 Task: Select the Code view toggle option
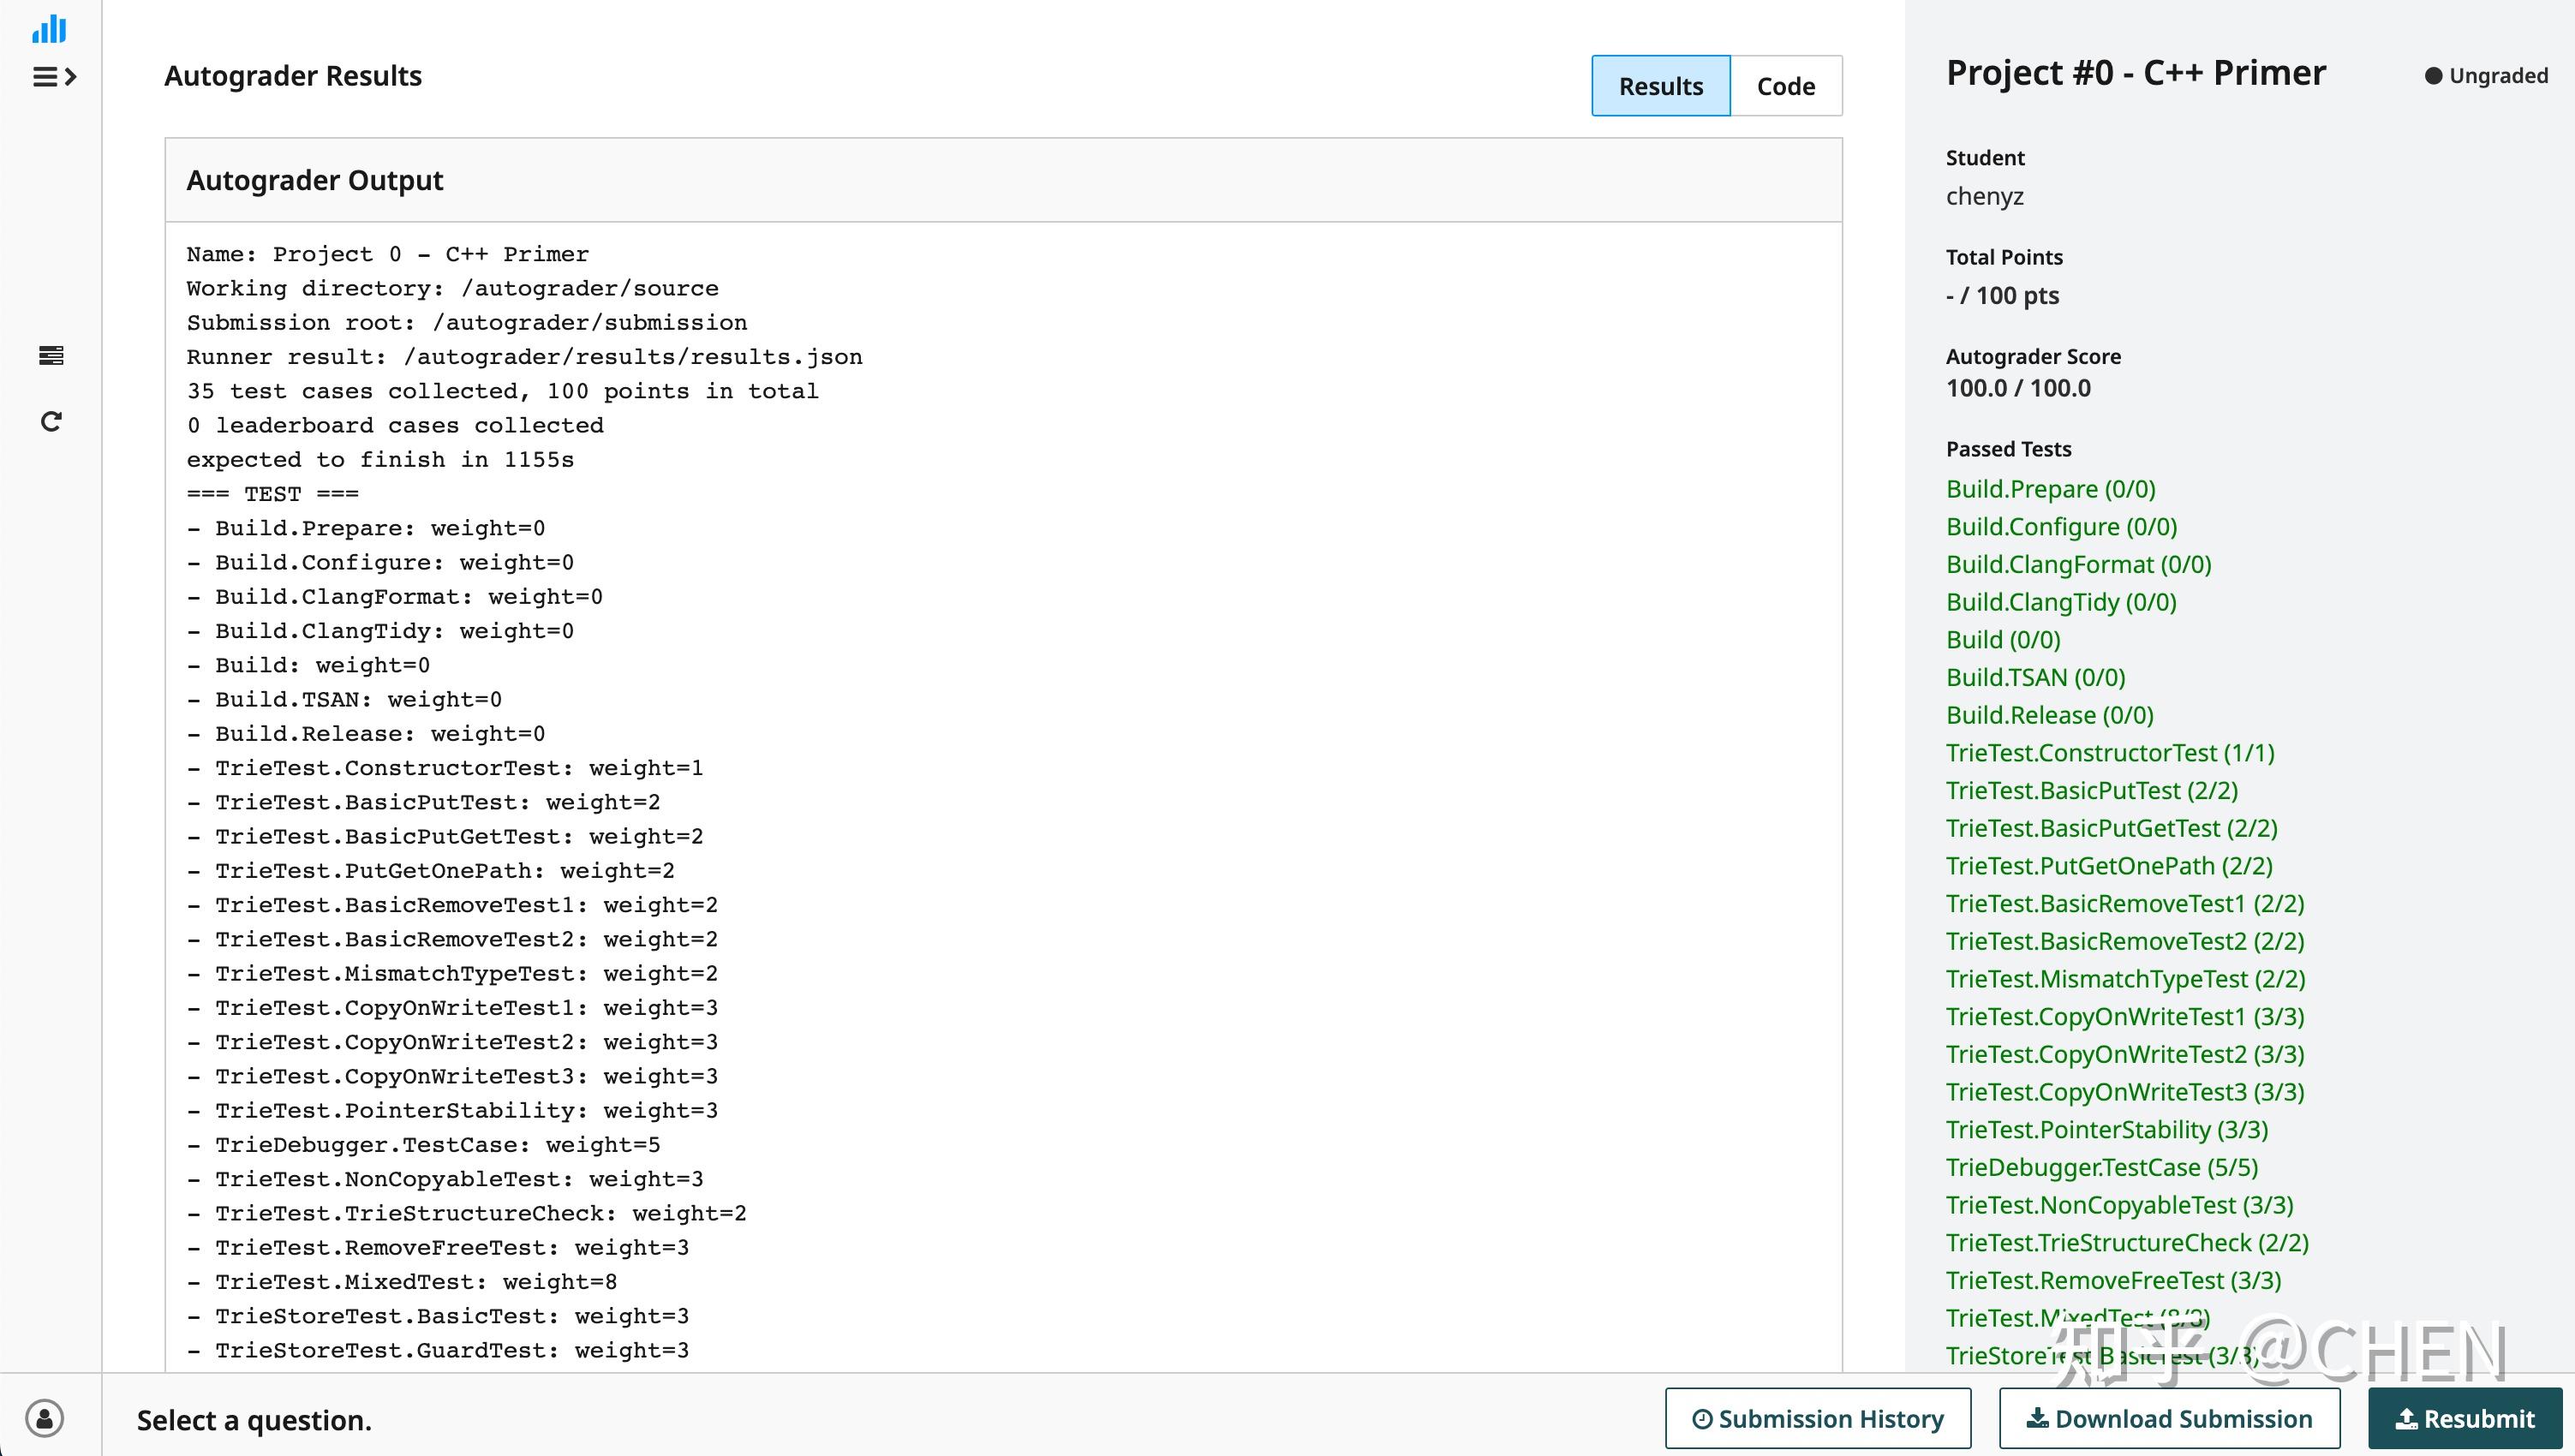(1786, 86)
